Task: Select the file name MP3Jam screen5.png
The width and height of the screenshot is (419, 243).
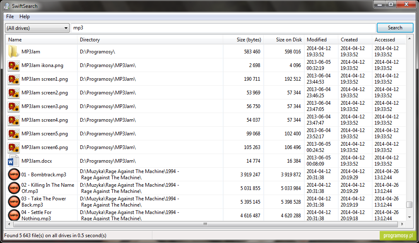Action: (x=45, y=134)
